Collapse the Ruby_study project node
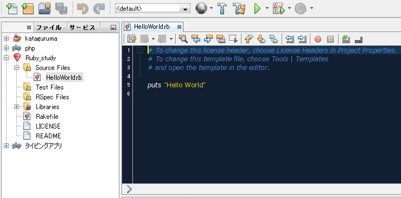 (x=7, y=58)
